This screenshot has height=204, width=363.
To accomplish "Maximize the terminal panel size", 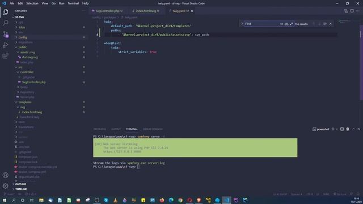I will point(353,129).
